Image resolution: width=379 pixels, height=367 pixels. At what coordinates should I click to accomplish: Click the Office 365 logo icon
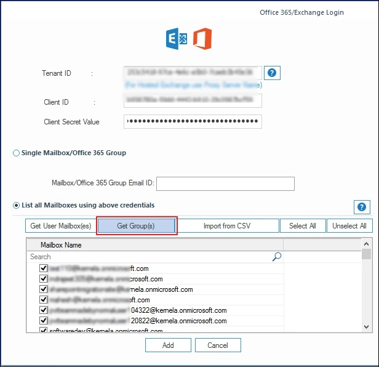click(202, 39)
